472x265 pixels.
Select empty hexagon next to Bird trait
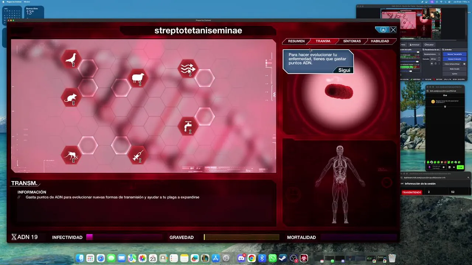click(88, 68)
